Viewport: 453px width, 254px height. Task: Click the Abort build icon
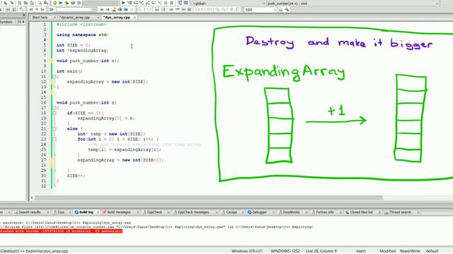(79, 3)
